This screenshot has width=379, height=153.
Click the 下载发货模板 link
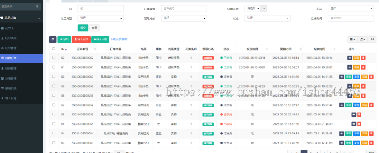119,39
